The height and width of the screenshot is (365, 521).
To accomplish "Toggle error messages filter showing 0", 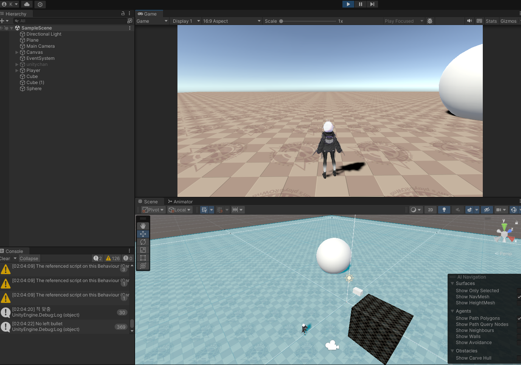I will (128, 259).
